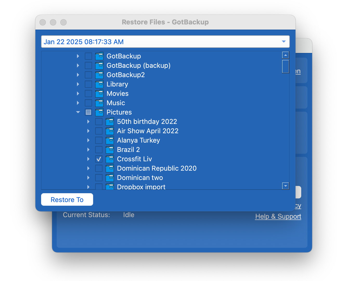Screen dimensions: 360x281
Task: Click the Brazil 2 folder icon
Action: 110,150
